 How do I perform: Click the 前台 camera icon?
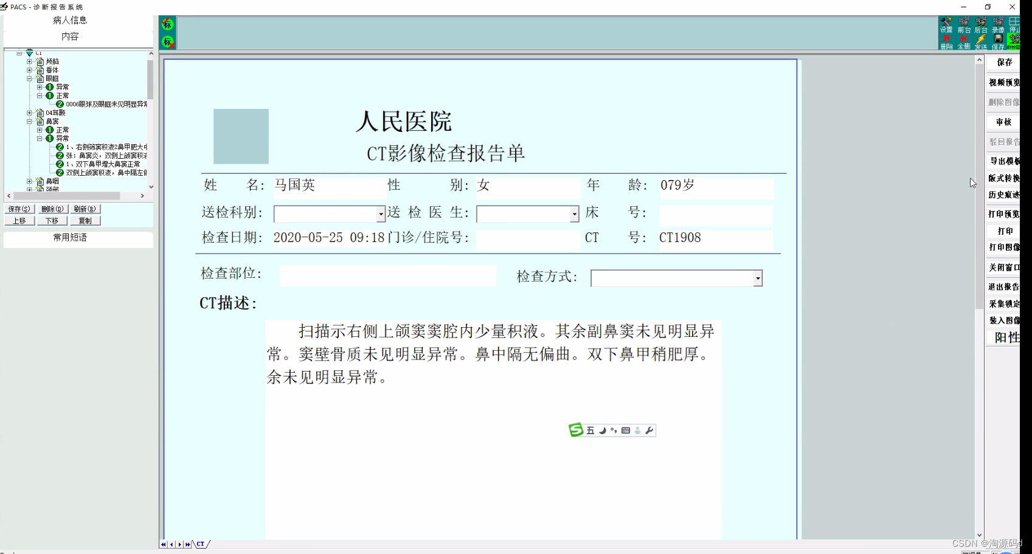(x=964, y=23)
